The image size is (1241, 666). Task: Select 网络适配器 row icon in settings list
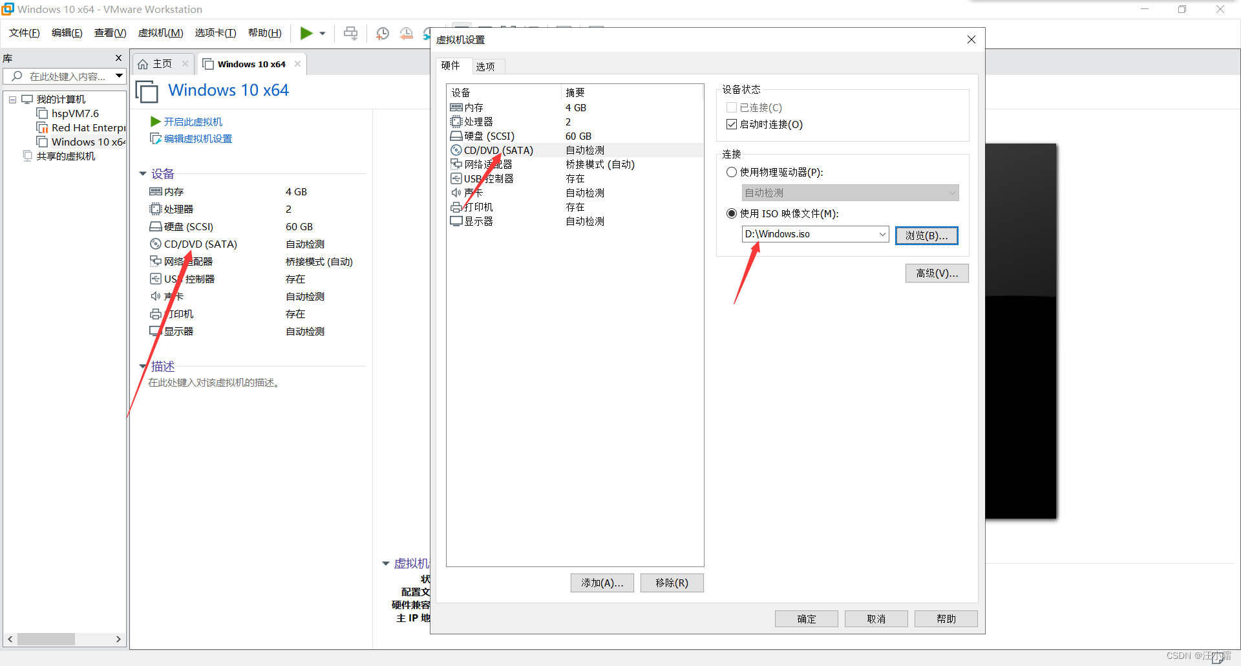tap(456, 164)
